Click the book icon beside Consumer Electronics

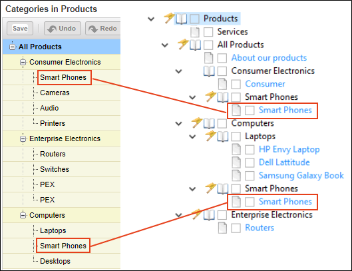click(x=209, y=71)
